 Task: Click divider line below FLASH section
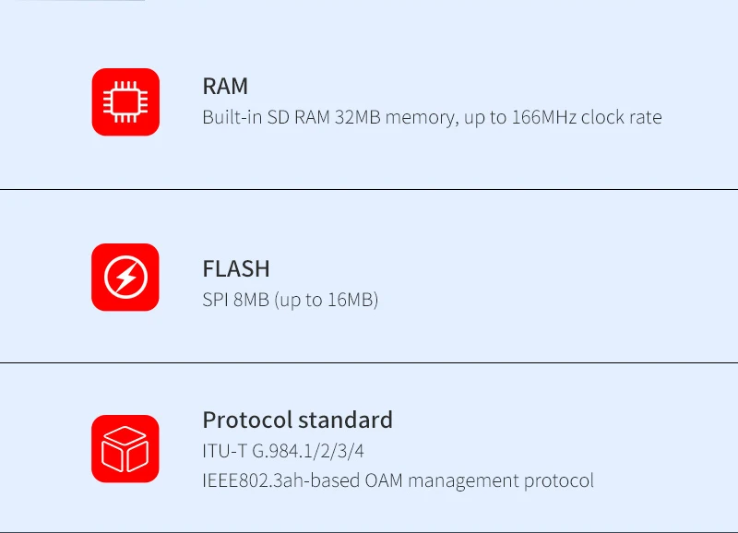pos(369,362)
